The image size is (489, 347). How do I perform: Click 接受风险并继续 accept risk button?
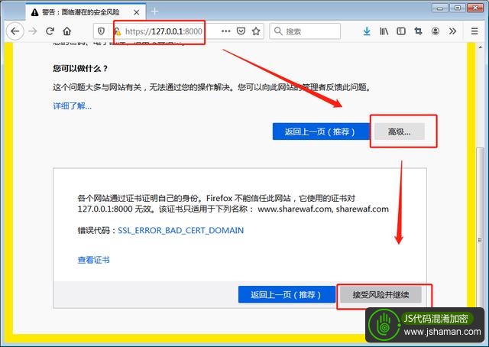(x=381, y=294)
